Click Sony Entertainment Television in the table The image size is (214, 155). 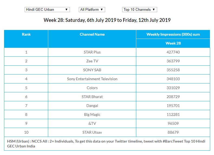92,79
